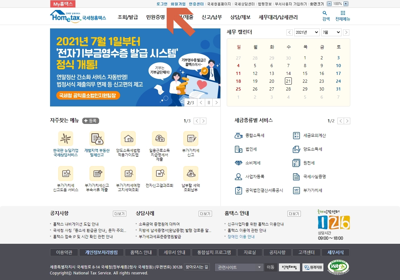Click the 로그인 link
400x280 pixels.
click(162, 4)
